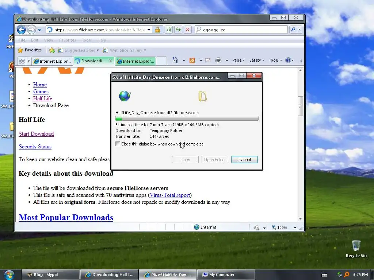Click the zoom magnifier icon in status bar
Image resolution: width=374 pixels, height=280 pixels.
pos(274,227)
